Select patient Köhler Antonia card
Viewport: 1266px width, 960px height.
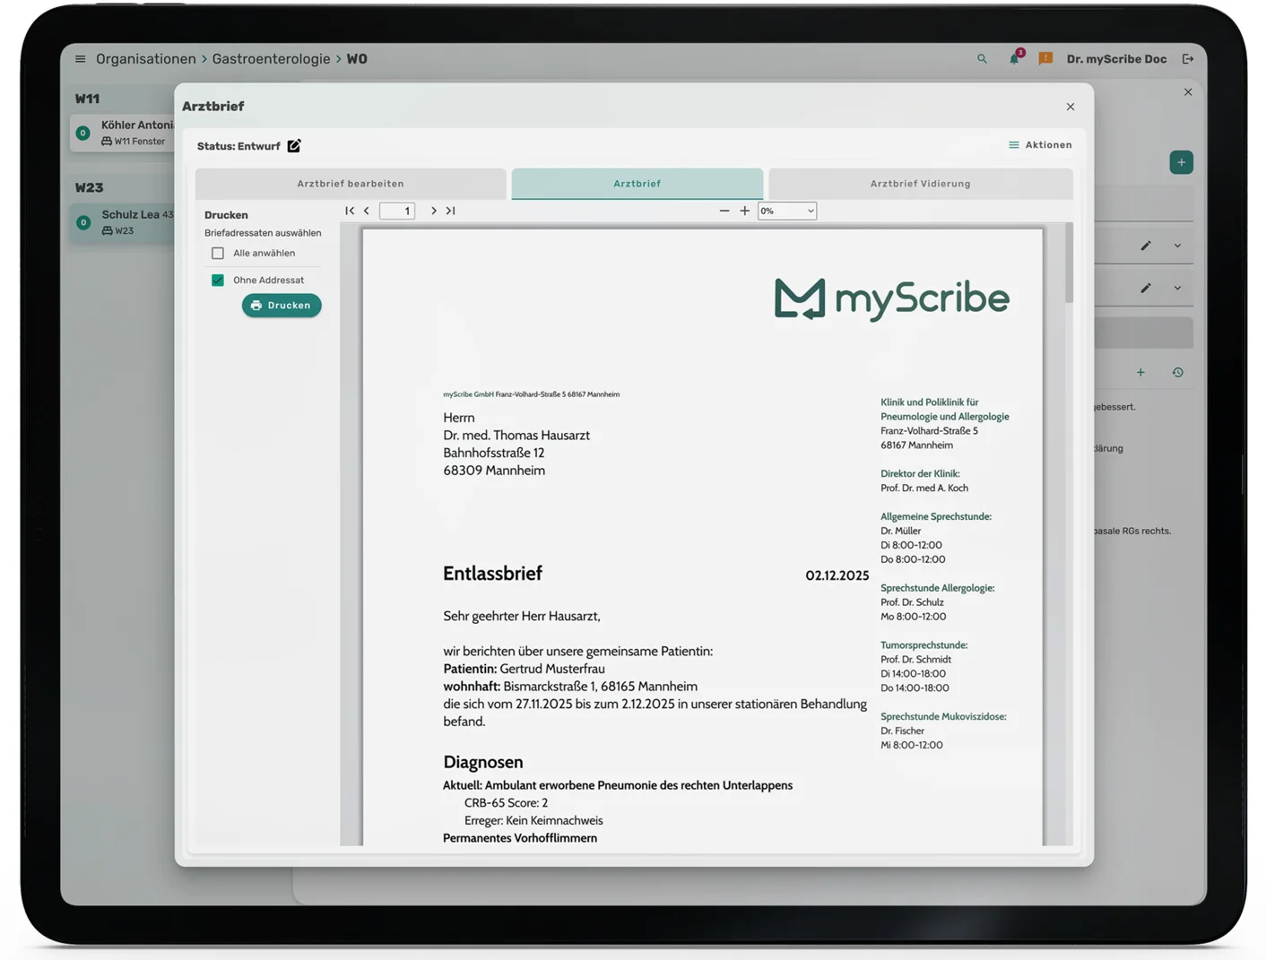(x=123, y=133)
